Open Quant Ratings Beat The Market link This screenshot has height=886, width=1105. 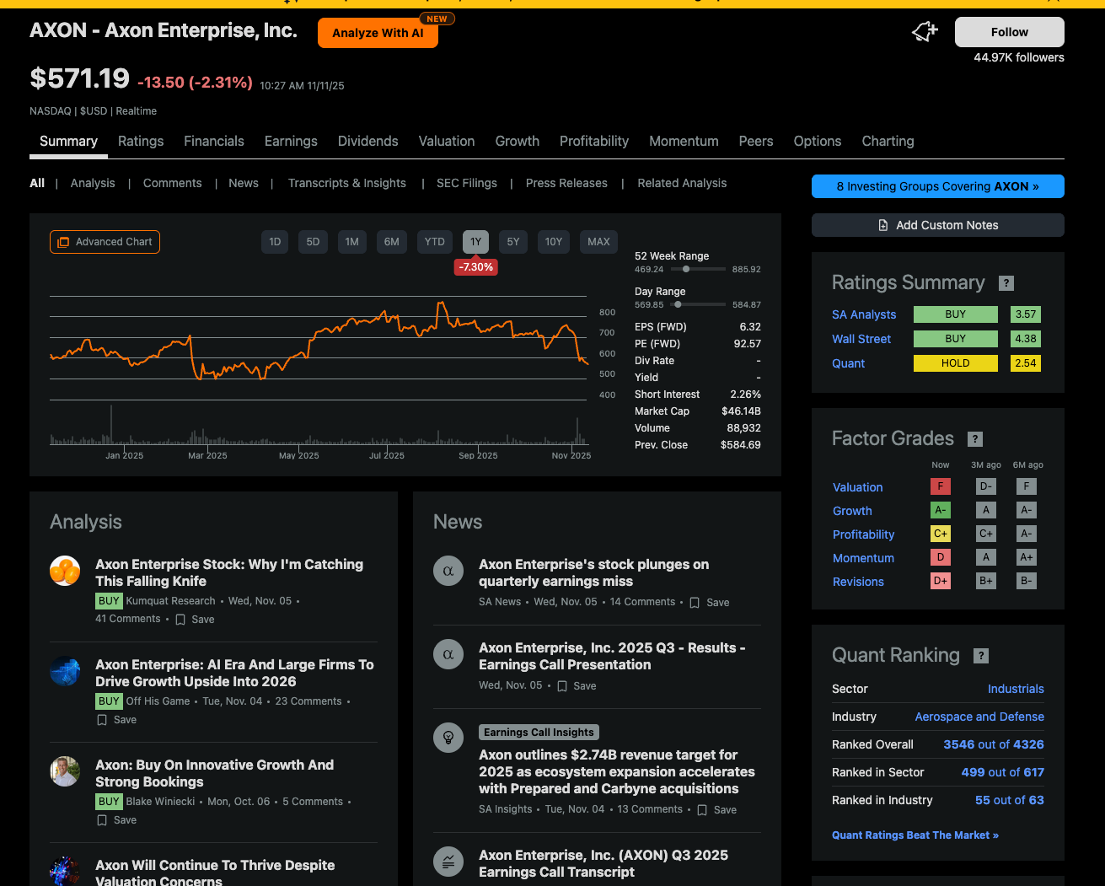915,835
